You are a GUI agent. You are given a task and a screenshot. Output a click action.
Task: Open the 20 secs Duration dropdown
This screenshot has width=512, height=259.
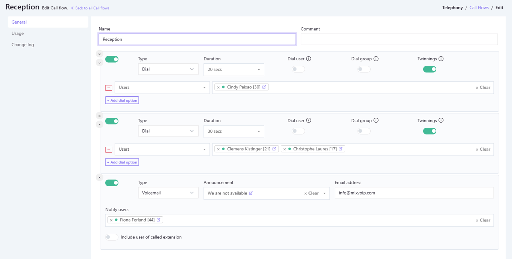point(234,70)
